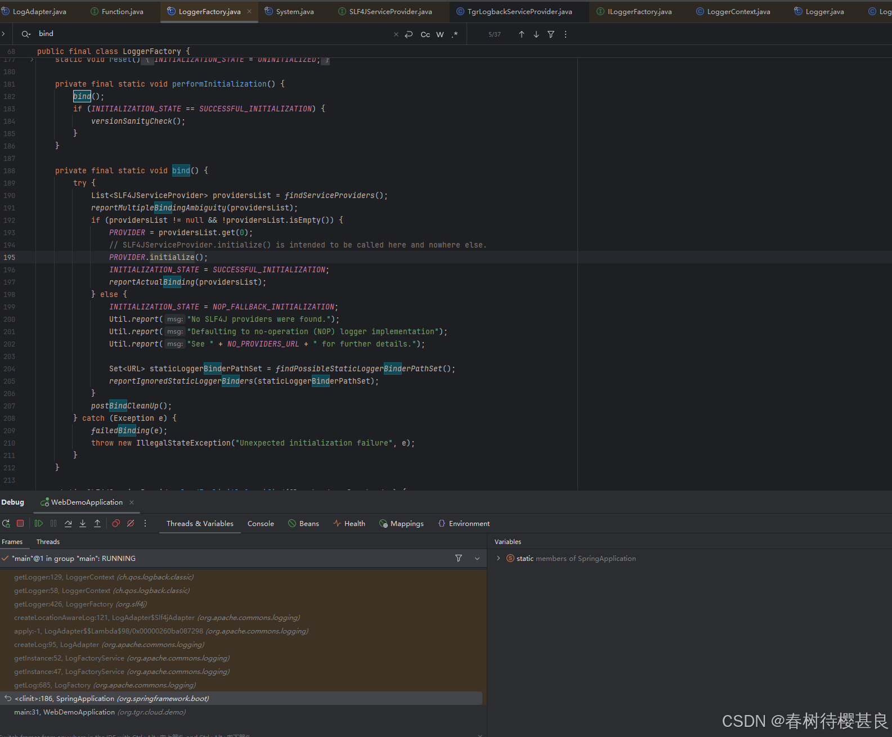Switch to the Console debug tab
Viewport: 892px width, 737px height.
pyautogui.click(x=261, y=523)
